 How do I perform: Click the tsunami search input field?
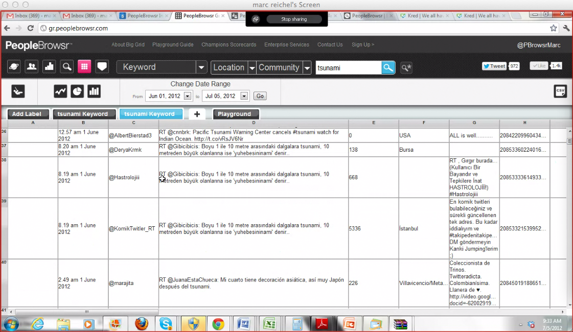click(x=348, y=67)
